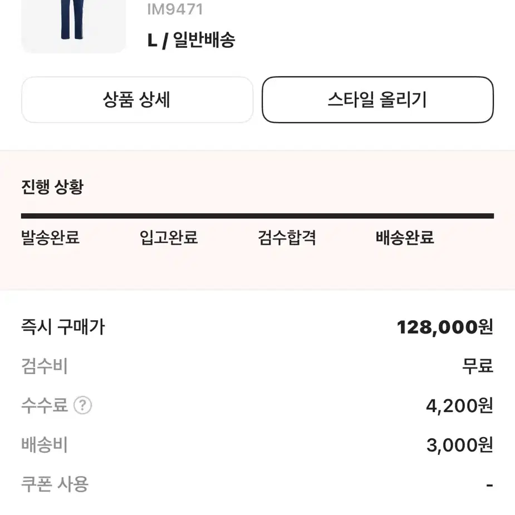Tap the 검수비 무료 value
Viewport: 515px width, 515px height.
pyautogui.click(x=478, y=366)
